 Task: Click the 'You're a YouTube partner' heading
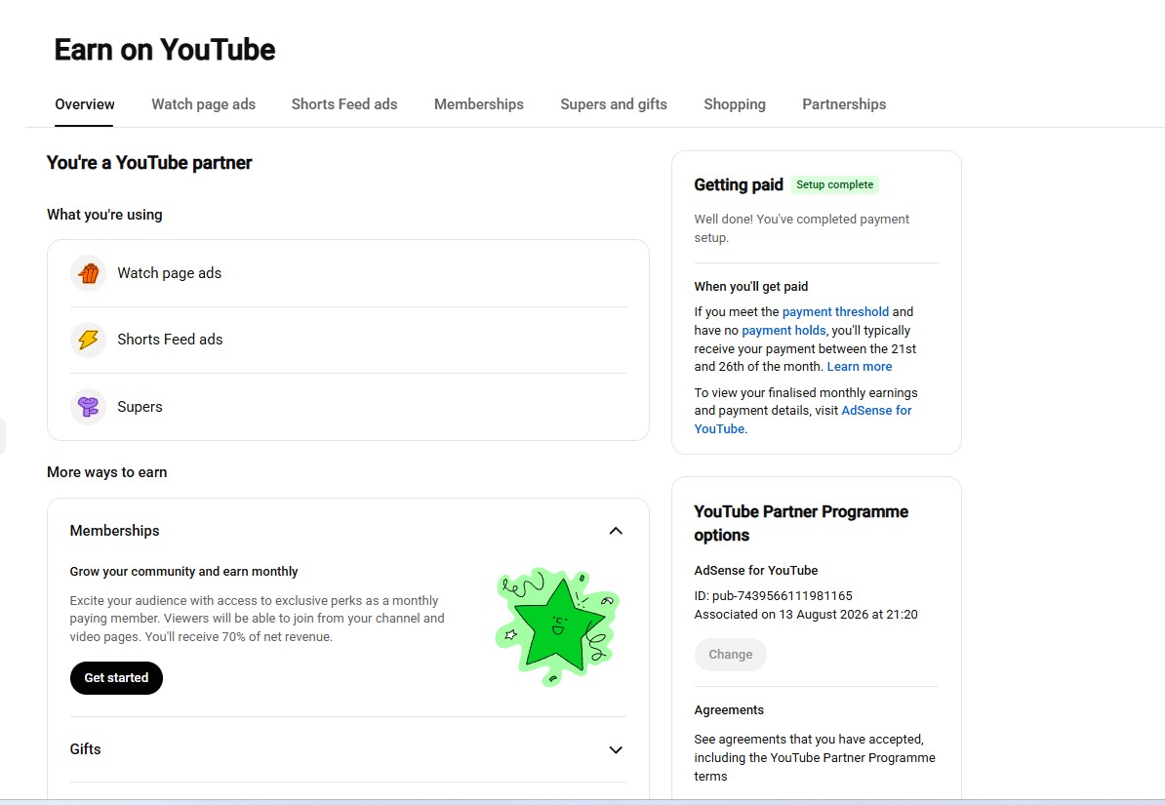[149, 163]
